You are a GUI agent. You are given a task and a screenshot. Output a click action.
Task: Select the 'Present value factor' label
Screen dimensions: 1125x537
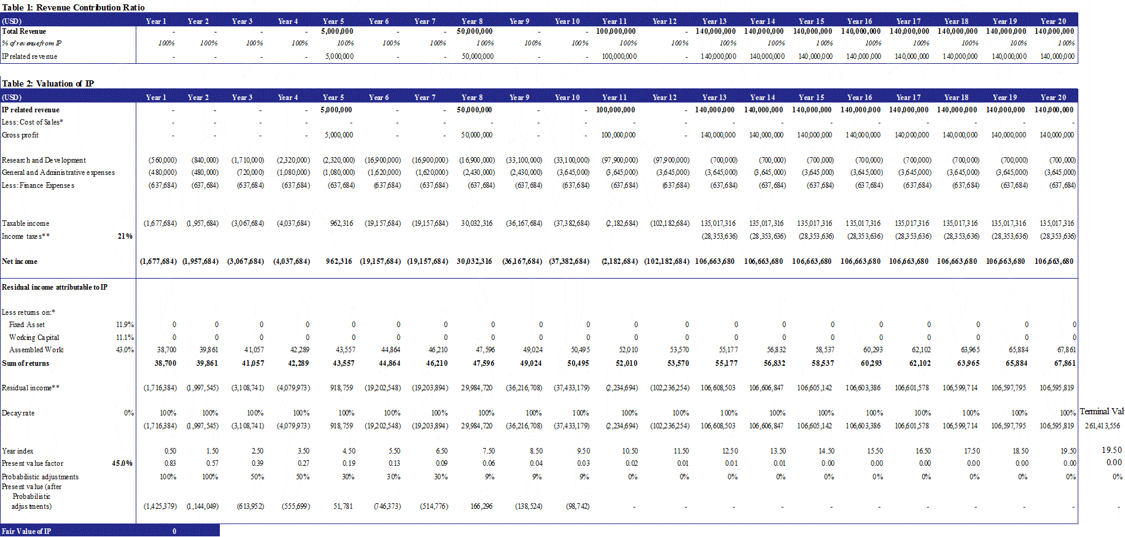click(x=33, y=463)
